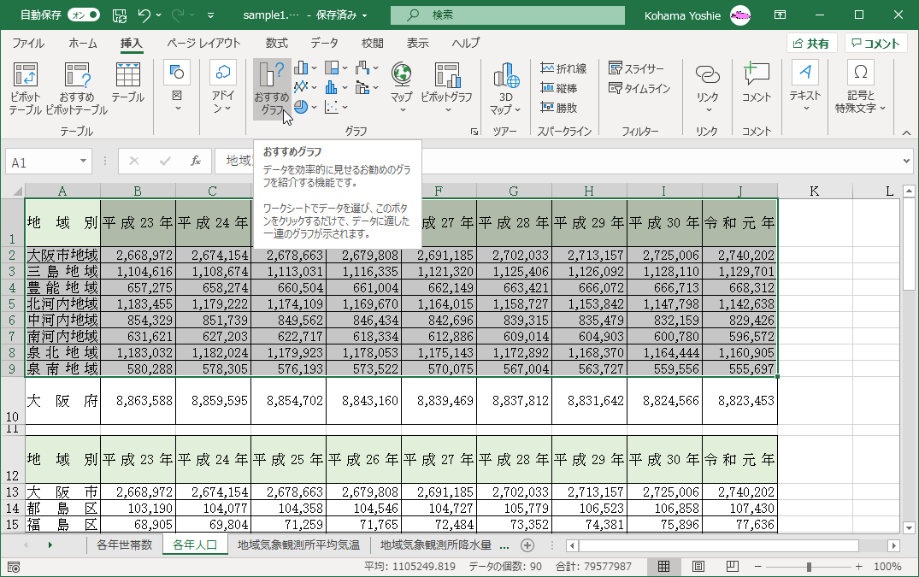Open the ページ レイアウト ribbon tab
Screen dimensions: 919x577
203,44
